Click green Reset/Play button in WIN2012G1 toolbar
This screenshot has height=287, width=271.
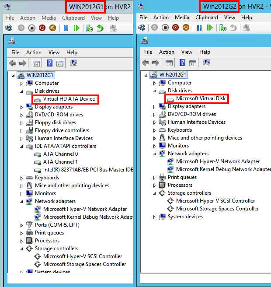pyautogui.click(x=76, y=28)
